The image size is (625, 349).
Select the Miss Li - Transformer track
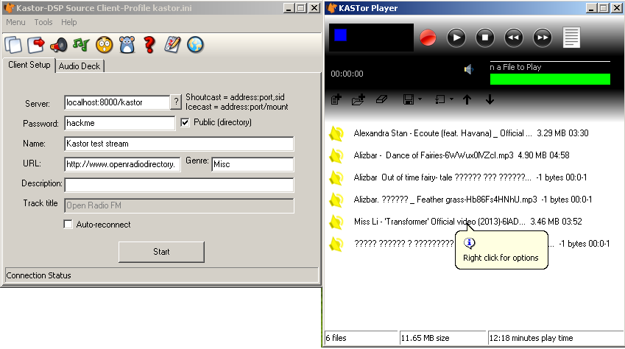(467, 222)
